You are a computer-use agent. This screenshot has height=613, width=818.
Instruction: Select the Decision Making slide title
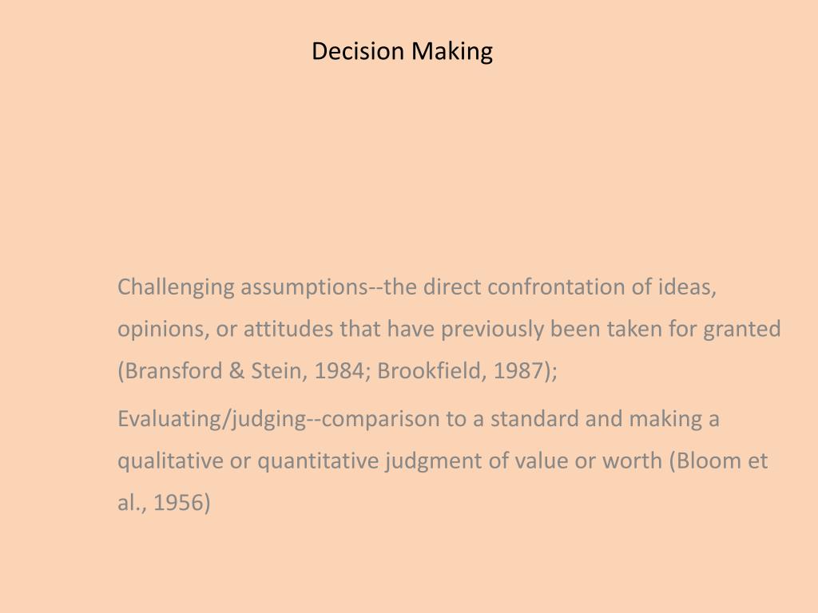pos(402,52)
